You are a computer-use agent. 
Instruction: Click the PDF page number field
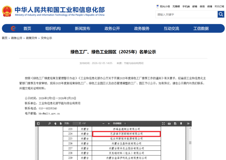[77, 123]
